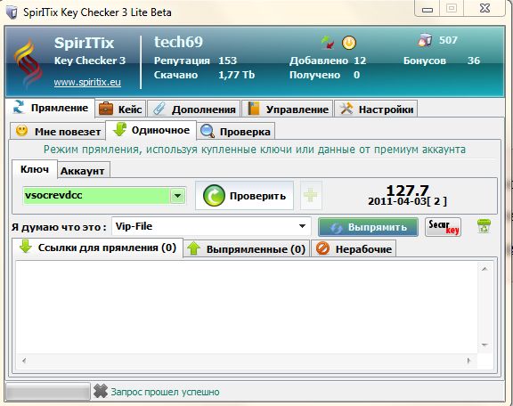Viewport: 513px width, 406px height.
Task: Click the SpirITix shield icon in title bar
Action: tap(12, 12)
